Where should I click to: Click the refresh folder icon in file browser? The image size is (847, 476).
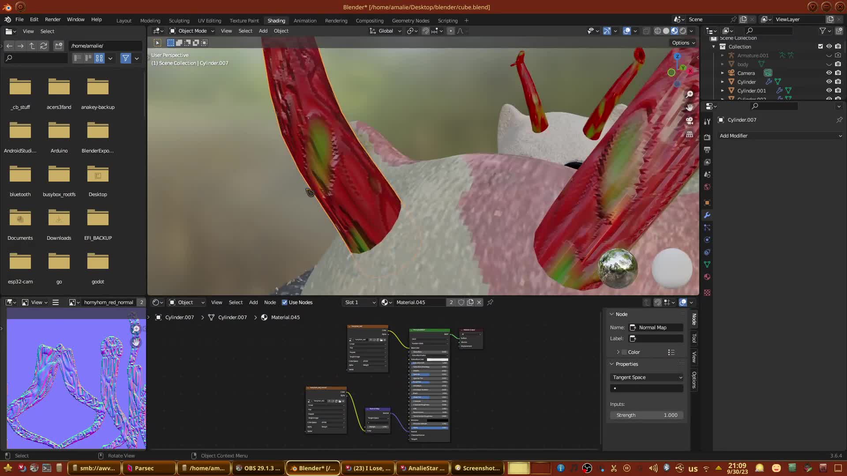43,46
